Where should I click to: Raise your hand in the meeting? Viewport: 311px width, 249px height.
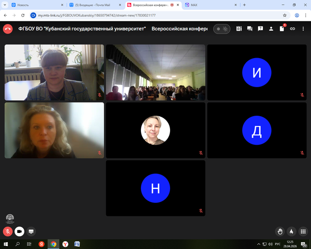point(280,231)
